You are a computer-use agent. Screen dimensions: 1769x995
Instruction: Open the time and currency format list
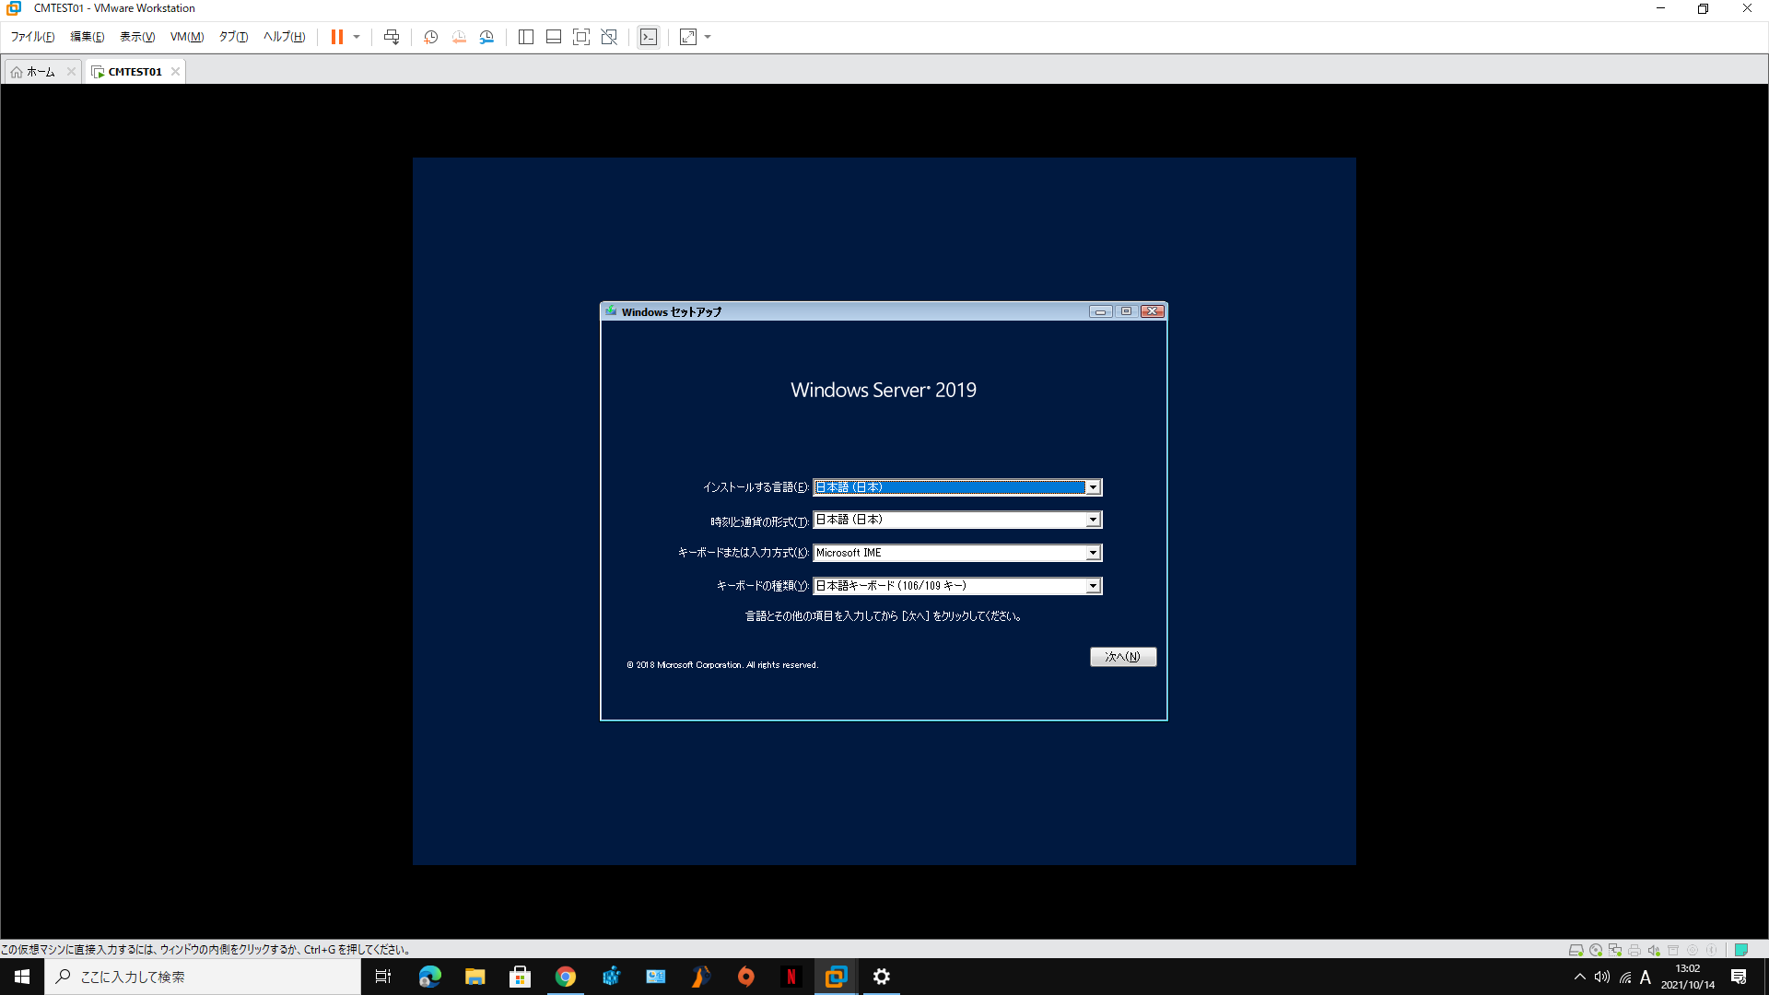(x=1093, y=520)
